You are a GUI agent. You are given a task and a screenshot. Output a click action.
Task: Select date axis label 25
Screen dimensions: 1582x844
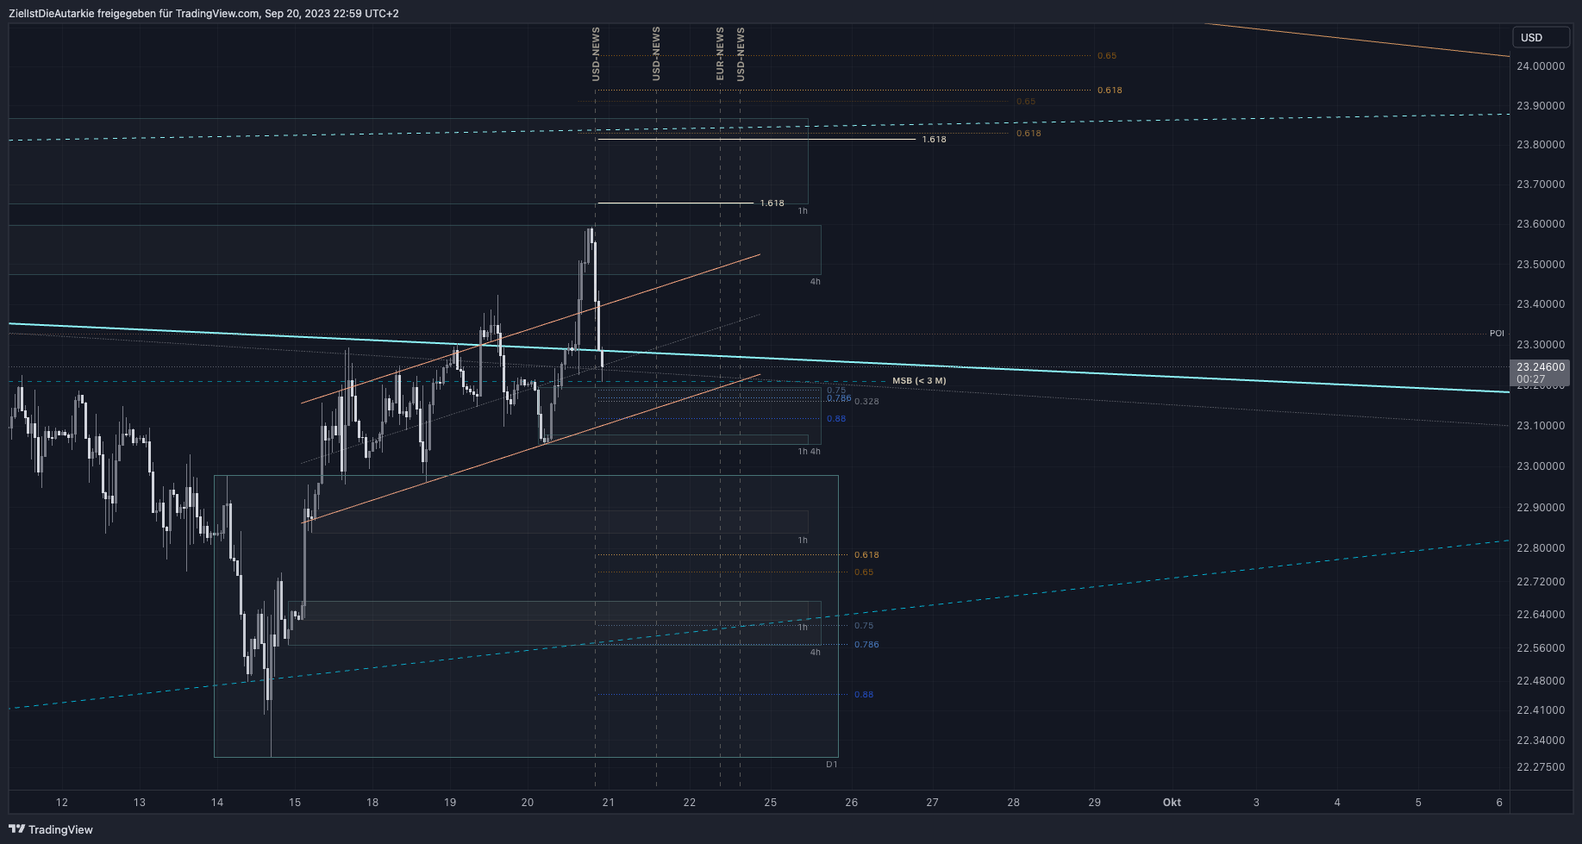pyautogui.click(x=771, y=803)
